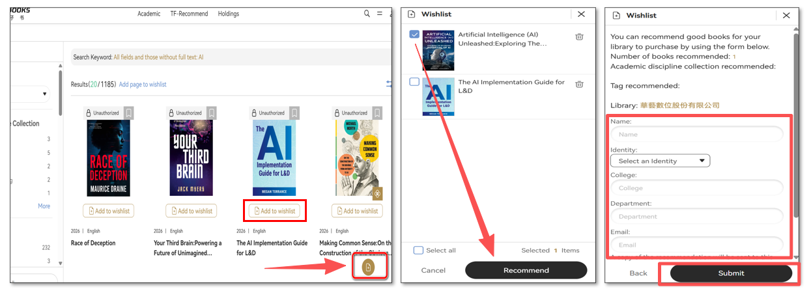Click the badge icon on Making Common Sense cover
The image size is (811, 289).
point(376,193)
